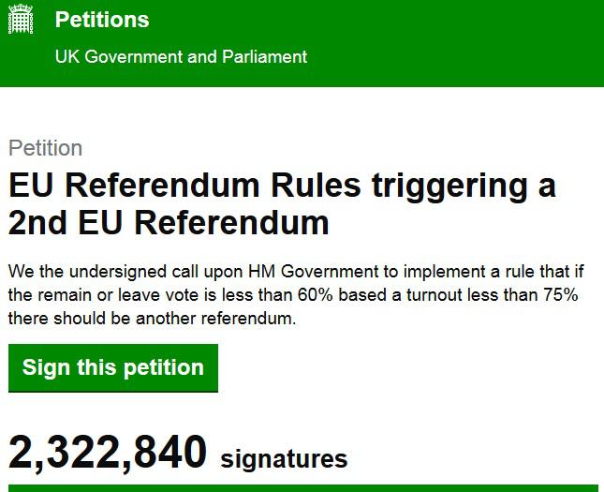Click the phrase remain or leave vote
The image size is (604, 492).
(110, 295)
